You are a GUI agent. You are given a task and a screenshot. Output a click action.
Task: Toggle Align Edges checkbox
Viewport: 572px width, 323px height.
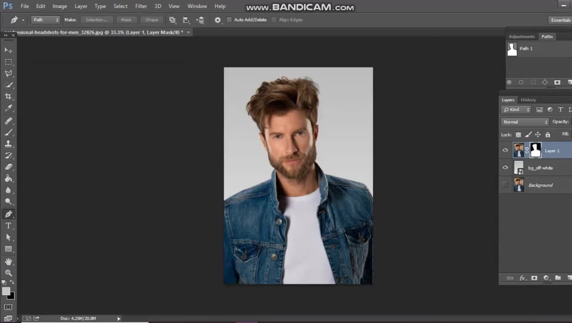pos(273,19)
